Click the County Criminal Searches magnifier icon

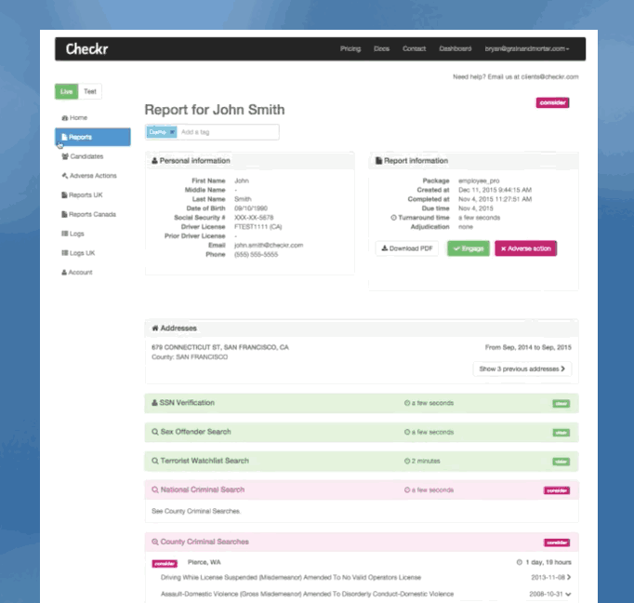(155, 542)
